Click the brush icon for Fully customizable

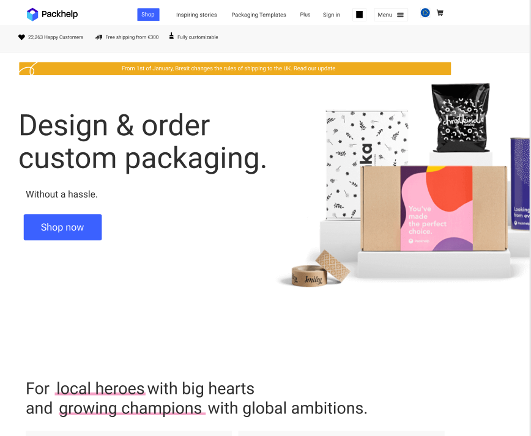[x=171, y=36]
